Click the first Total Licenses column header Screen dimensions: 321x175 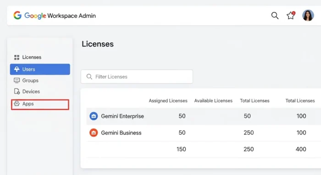(x=255, y=101)
